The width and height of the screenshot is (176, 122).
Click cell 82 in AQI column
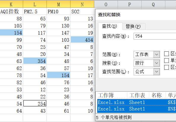coord(11,82)
